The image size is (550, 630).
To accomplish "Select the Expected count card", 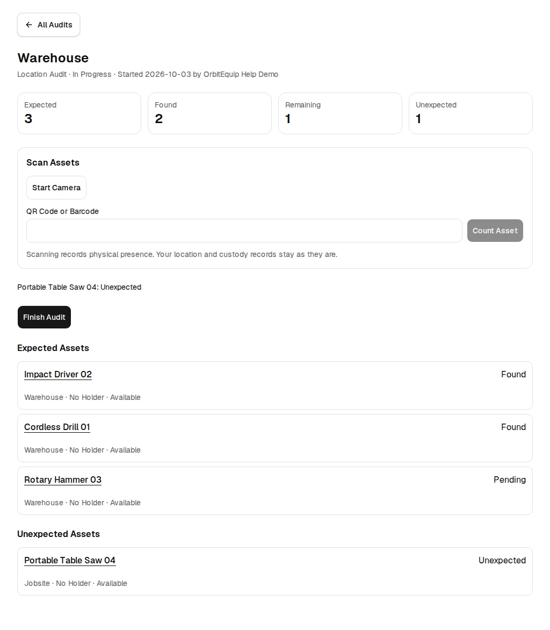I will point(79,113).
